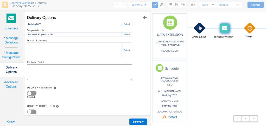Open the Version 1 dropdown
The height and width of the screenshot is (126, 266).
click(139, 5)
